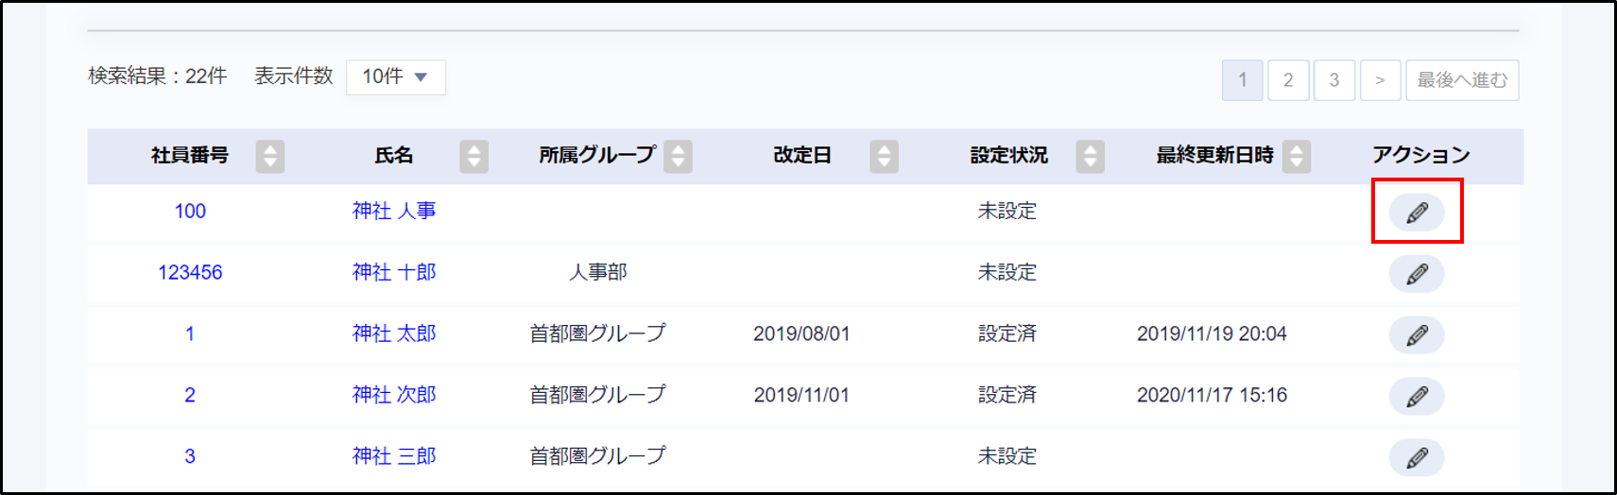This screenshot has height=495, width=1617.
Task: Open employee number 123456 link
Action: point(190,272)
